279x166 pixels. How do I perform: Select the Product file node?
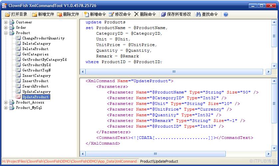tap(23, 33)
